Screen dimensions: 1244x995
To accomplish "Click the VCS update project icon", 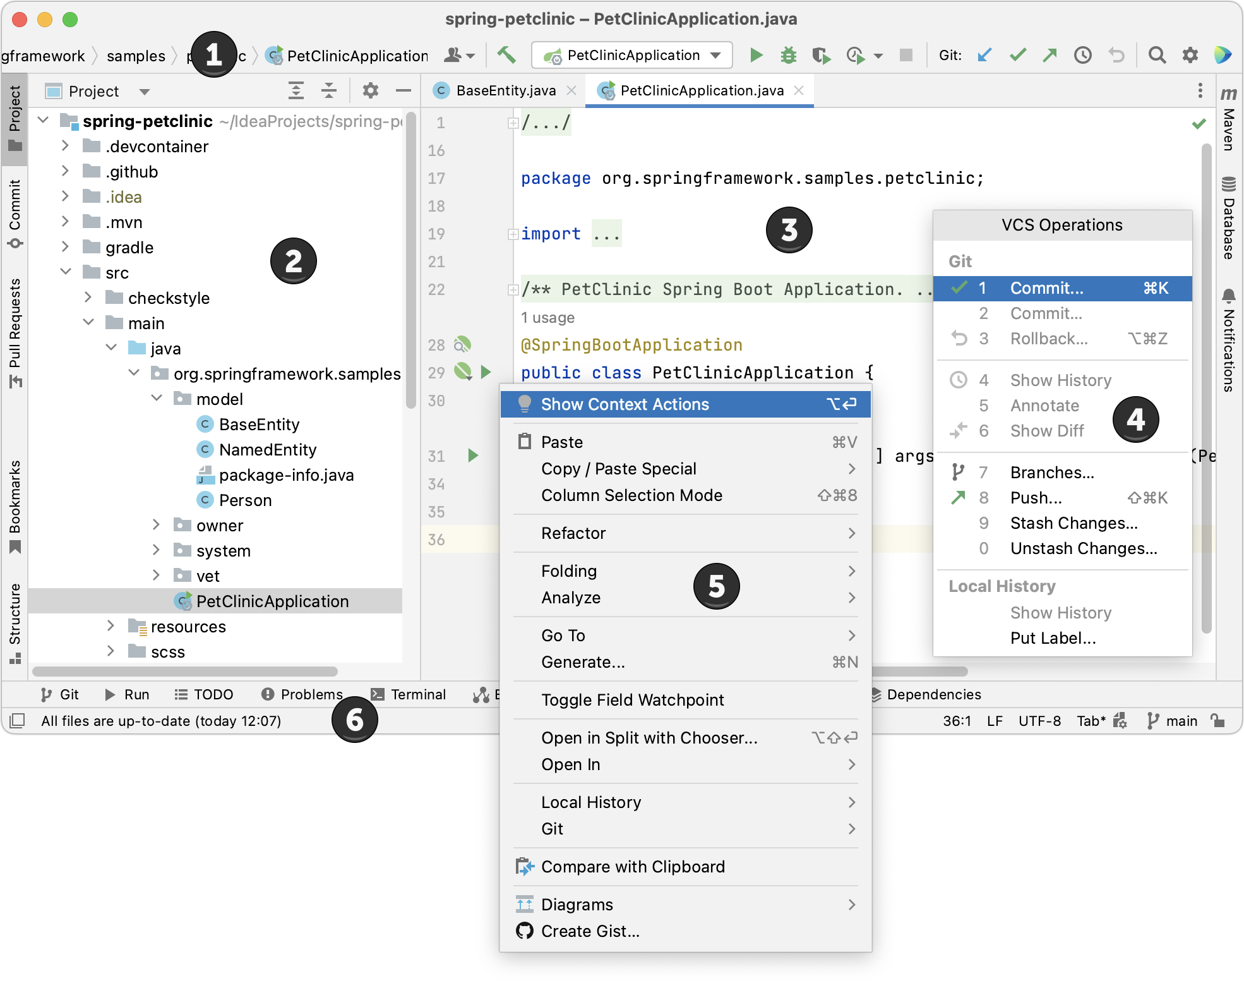I will pyautogui.click(x=982, y=56).
